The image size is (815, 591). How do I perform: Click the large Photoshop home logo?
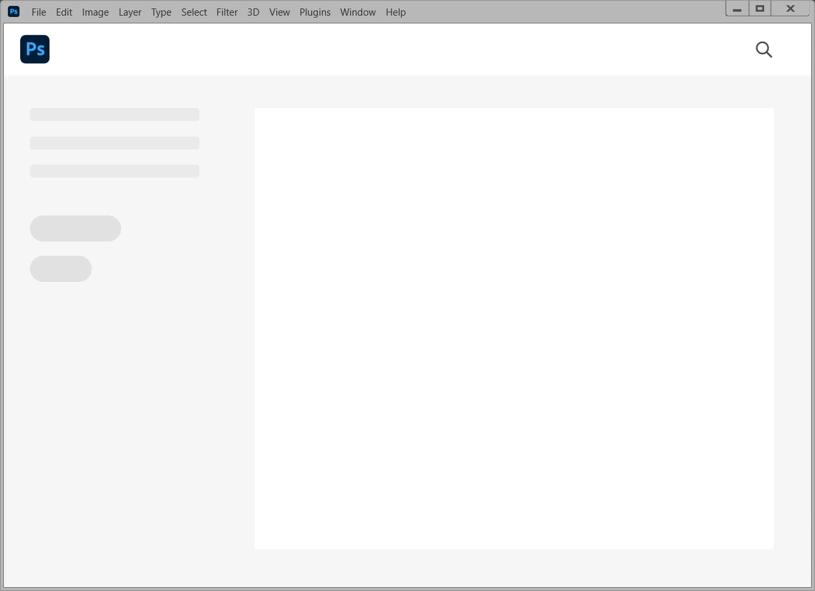[x=35, y=49]
